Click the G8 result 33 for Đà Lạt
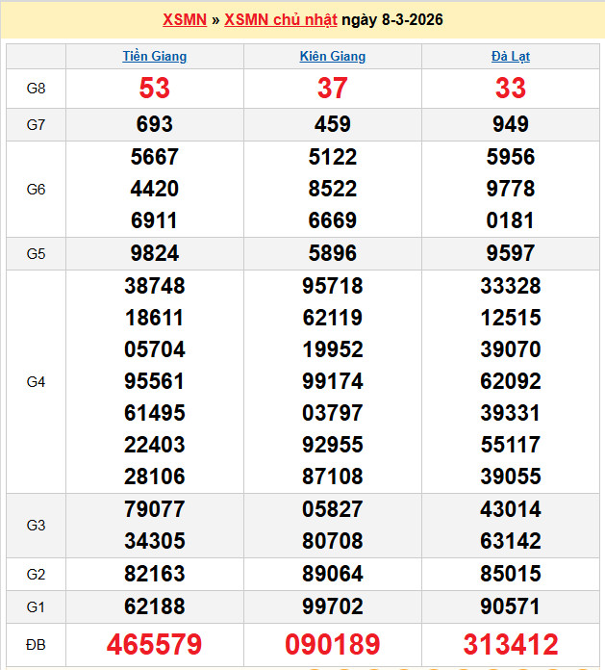This screenshot has height=670, width=605. click(x=511, y=89)
